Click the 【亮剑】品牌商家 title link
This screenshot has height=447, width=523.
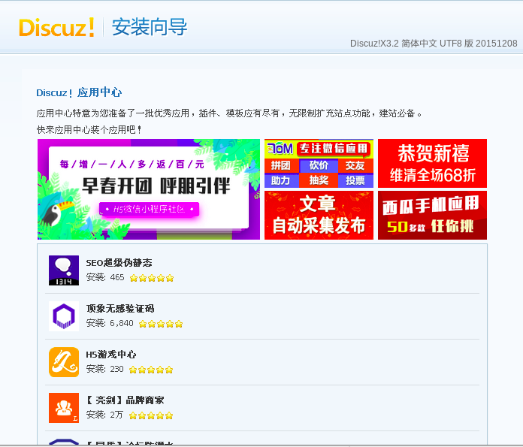pos(125,400)
